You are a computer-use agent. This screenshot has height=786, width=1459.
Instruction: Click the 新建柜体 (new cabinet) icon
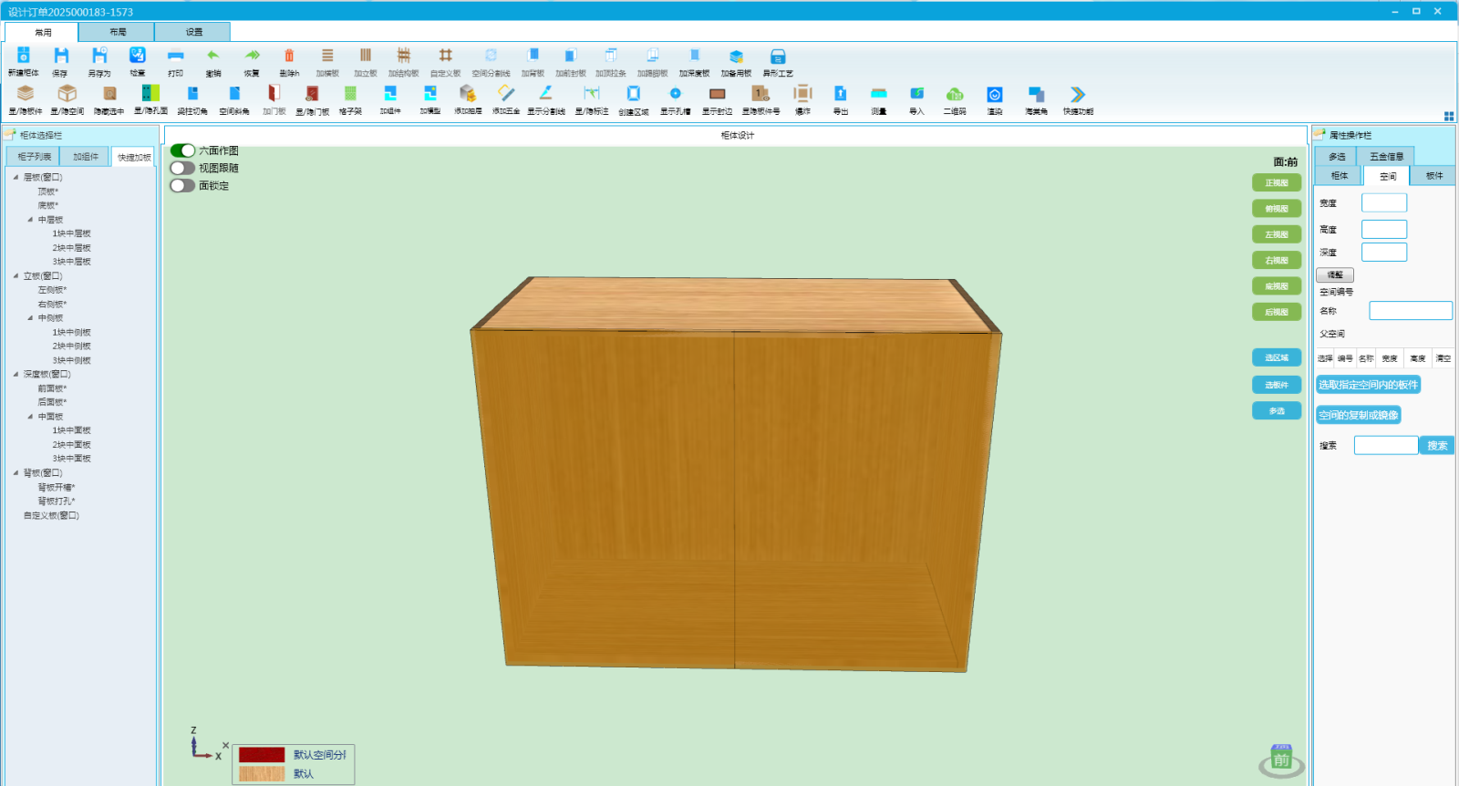click(24, 56)
